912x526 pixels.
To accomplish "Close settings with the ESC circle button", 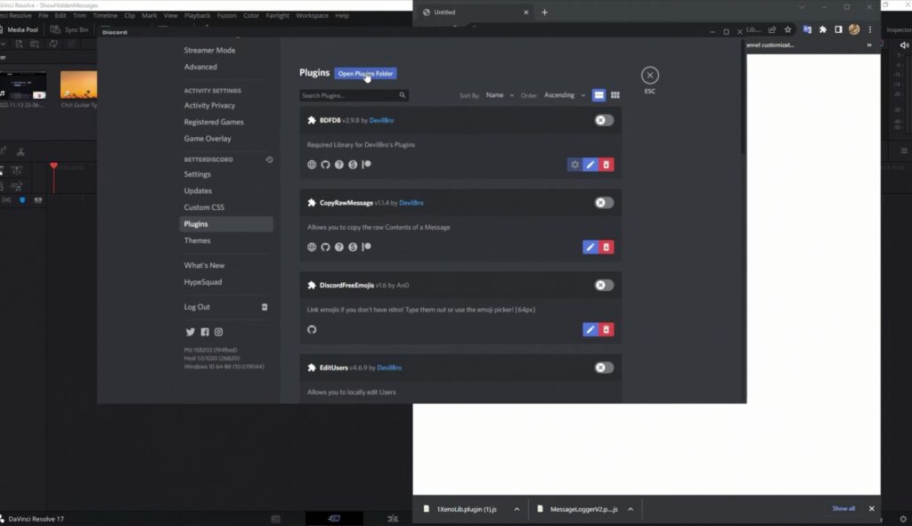I will [x=649, y=75].
